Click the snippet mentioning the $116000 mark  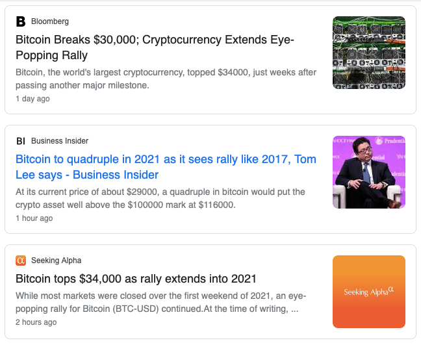coord(160,198)
